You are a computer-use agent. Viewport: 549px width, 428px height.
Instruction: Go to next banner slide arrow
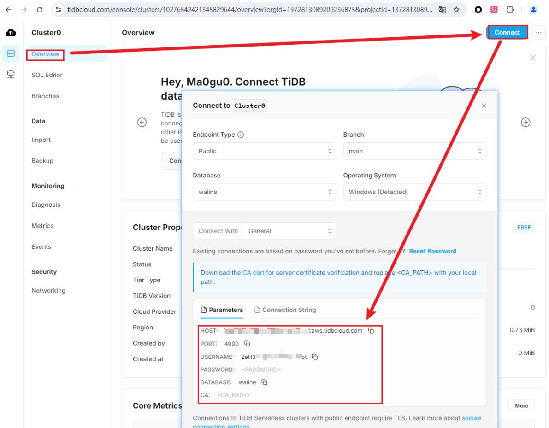tap(525, 122)
